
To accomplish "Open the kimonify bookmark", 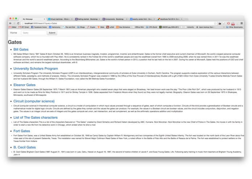I will tap(189, 27).
